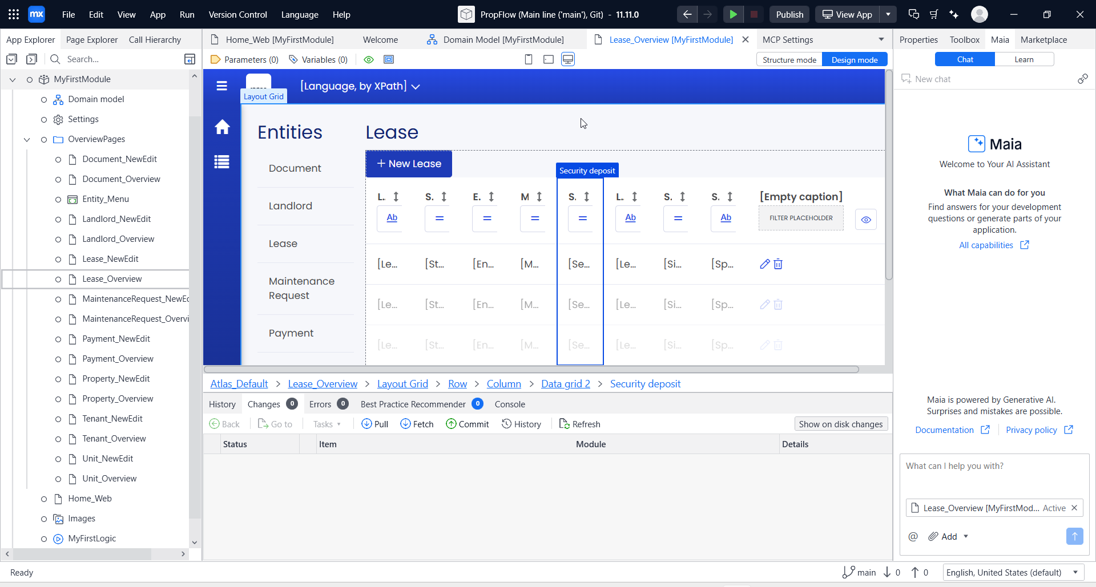Open the apps grid launcher icon
1096x587 pixels.
click(x=14, y=14)
